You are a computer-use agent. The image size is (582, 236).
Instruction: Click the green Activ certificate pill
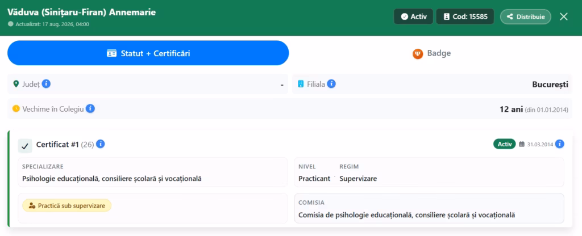pos(505,144)
